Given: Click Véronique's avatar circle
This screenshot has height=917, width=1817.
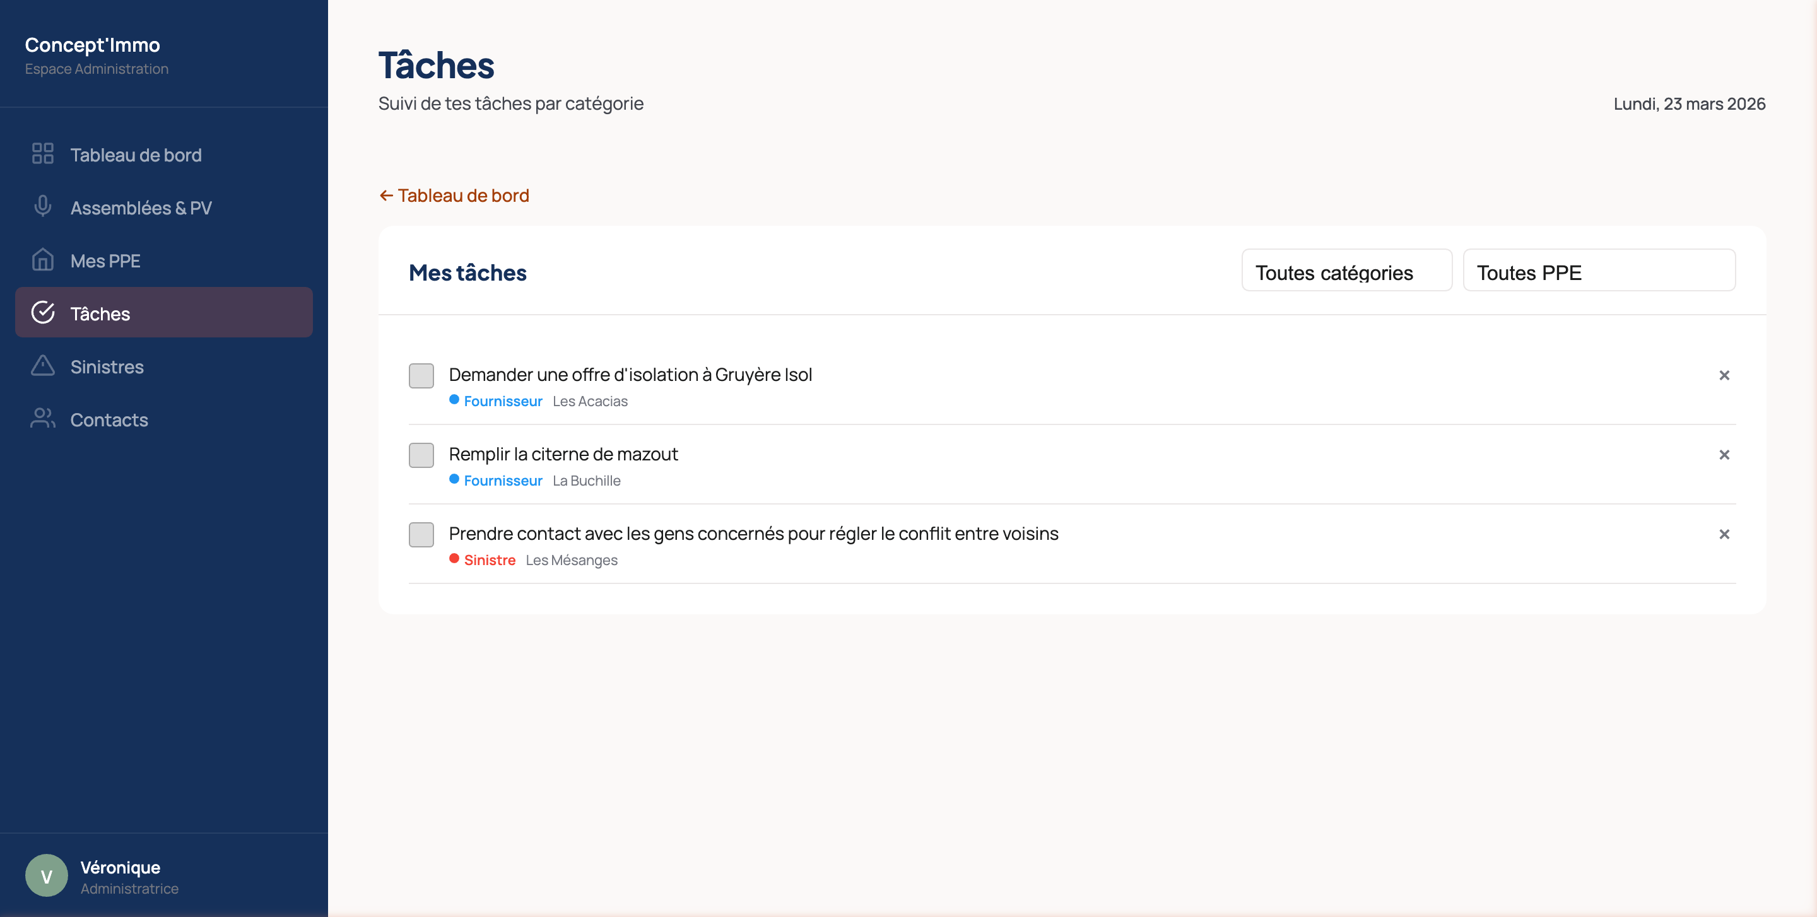Looking at the screenshot, I should [47, 875].
